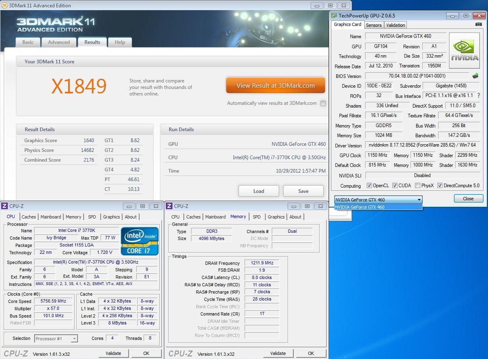The height and width of the screenshot is (359, 488).
Task: Open Graphics tab in right CPU-Z window
Action: (x=276, y=217)
